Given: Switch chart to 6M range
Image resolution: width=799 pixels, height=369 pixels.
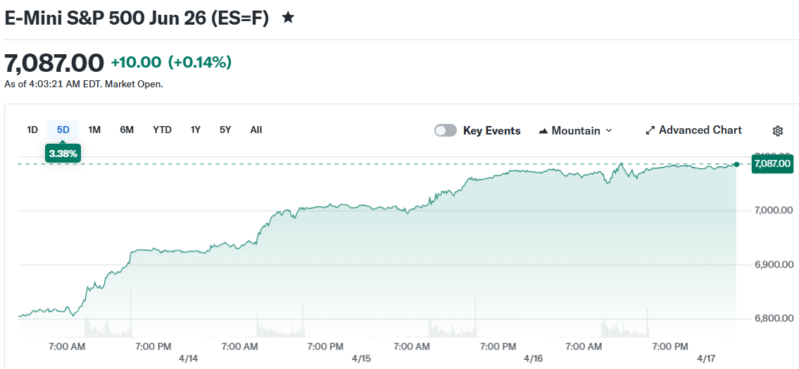Looking at the screenshot, I should [x=127, y=130].
